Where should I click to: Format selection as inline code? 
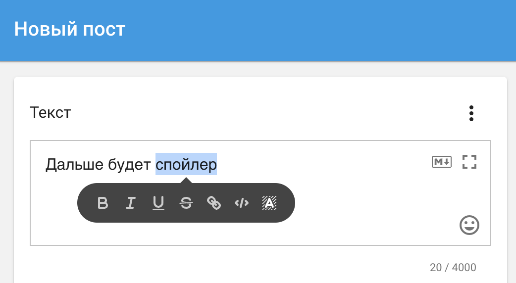(x=242, y=203)
